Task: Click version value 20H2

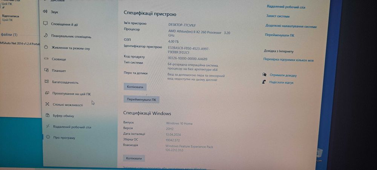Action: (x=170, y=129)
